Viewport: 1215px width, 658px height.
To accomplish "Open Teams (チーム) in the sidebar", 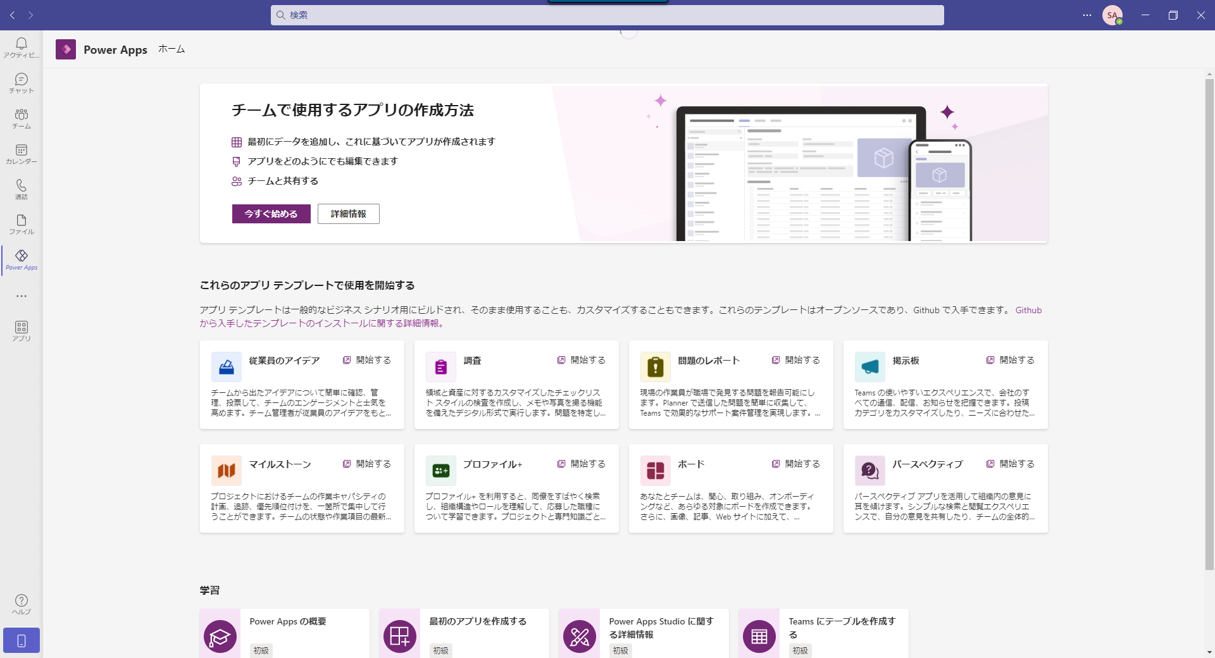I will tap(22, 118).
